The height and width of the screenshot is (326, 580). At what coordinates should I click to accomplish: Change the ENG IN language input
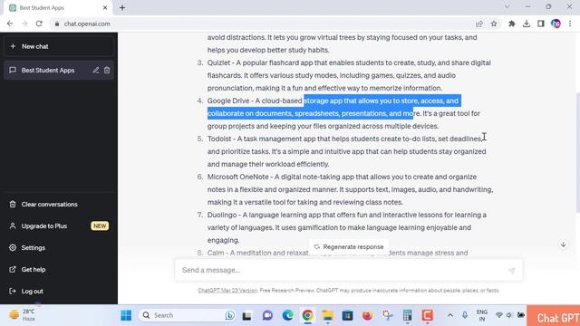pos(481,315)
